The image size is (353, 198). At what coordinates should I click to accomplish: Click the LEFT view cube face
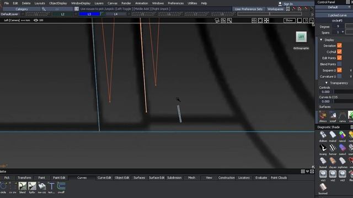pyautogui.click(x=301, y=37)
